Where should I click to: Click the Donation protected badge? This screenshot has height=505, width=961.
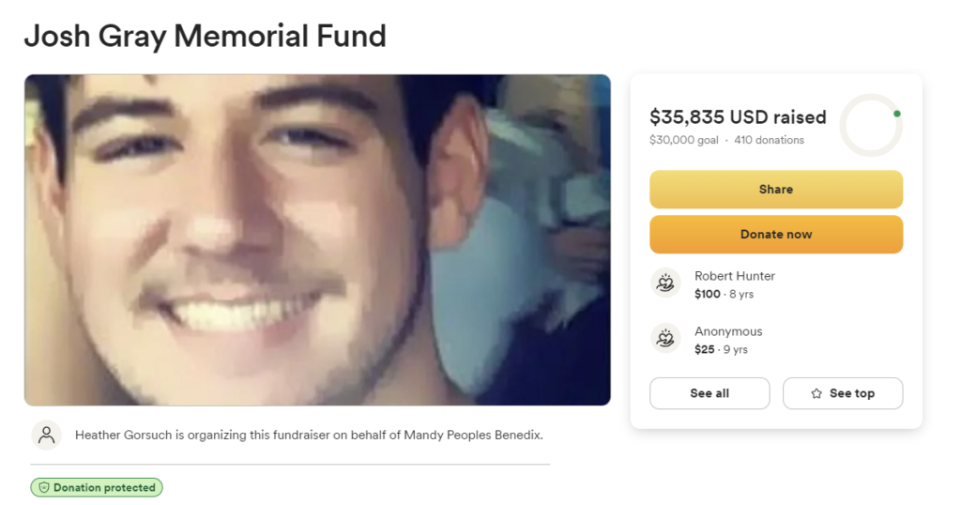(x=97, y=487)
